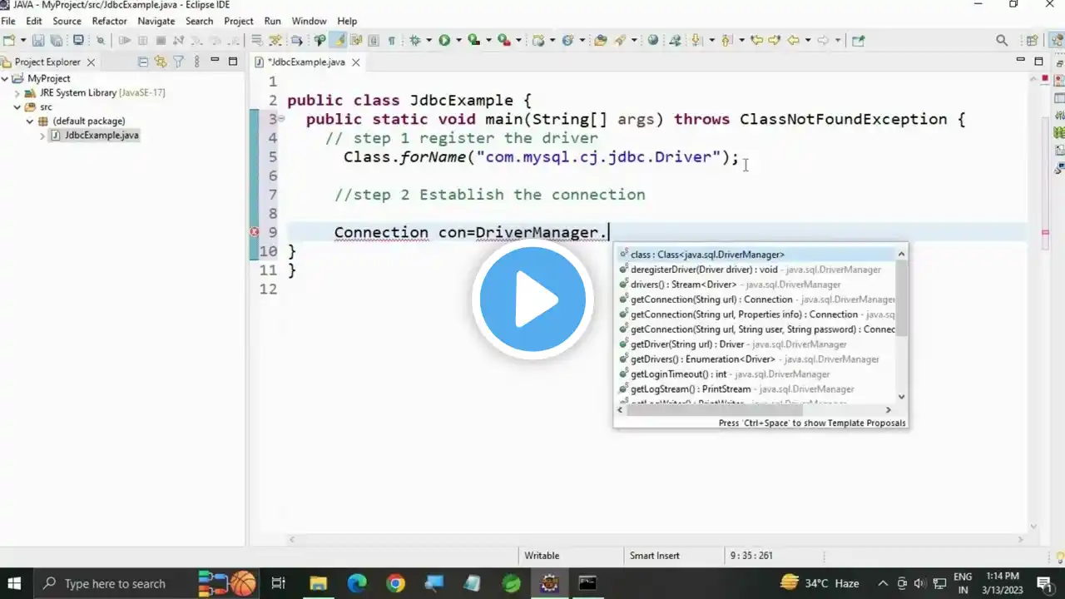The width and height of the screenshot is (1065, 599).
Task: Click the green Run button in toolbar
Action: pos(444,40)
